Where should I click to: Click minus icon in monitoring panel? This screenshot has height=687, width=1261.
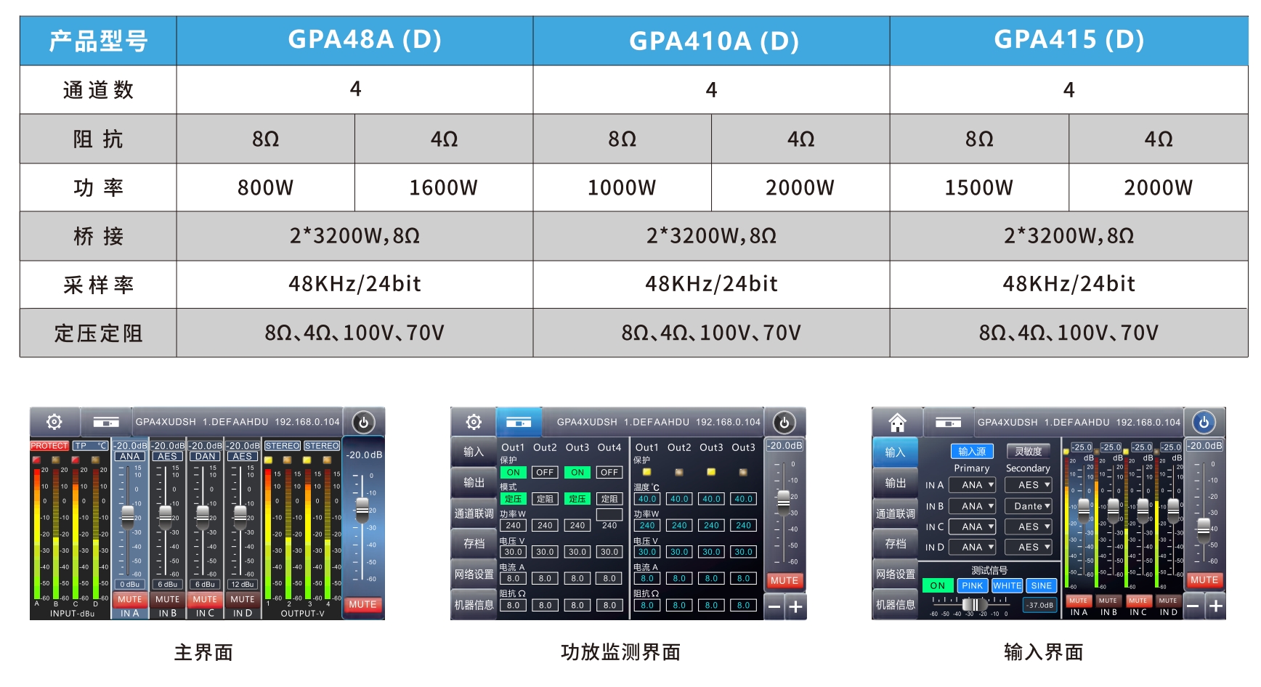coord(774,606)
